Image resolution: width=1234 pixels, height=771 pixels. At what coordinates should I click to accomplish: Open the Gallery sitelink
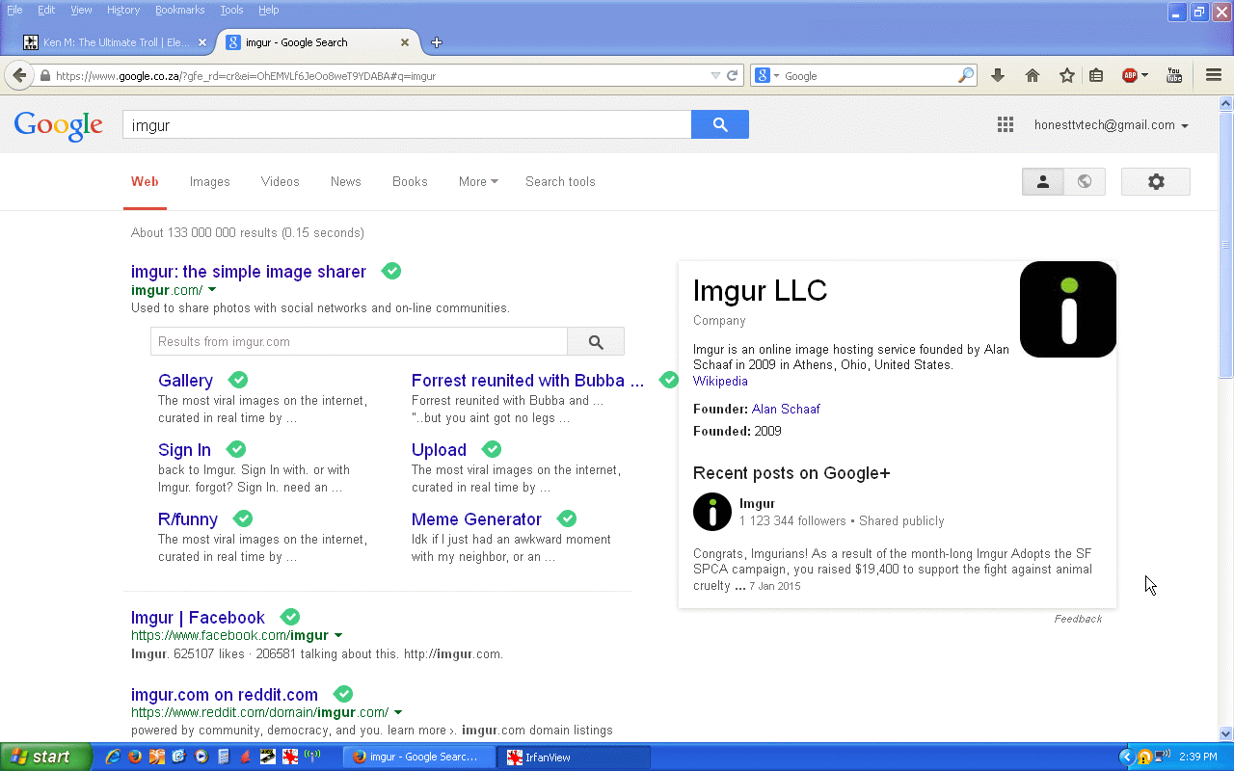[x=186, y=381]
